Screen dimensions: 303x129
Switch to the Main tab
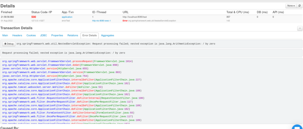[x=5, y=36]
